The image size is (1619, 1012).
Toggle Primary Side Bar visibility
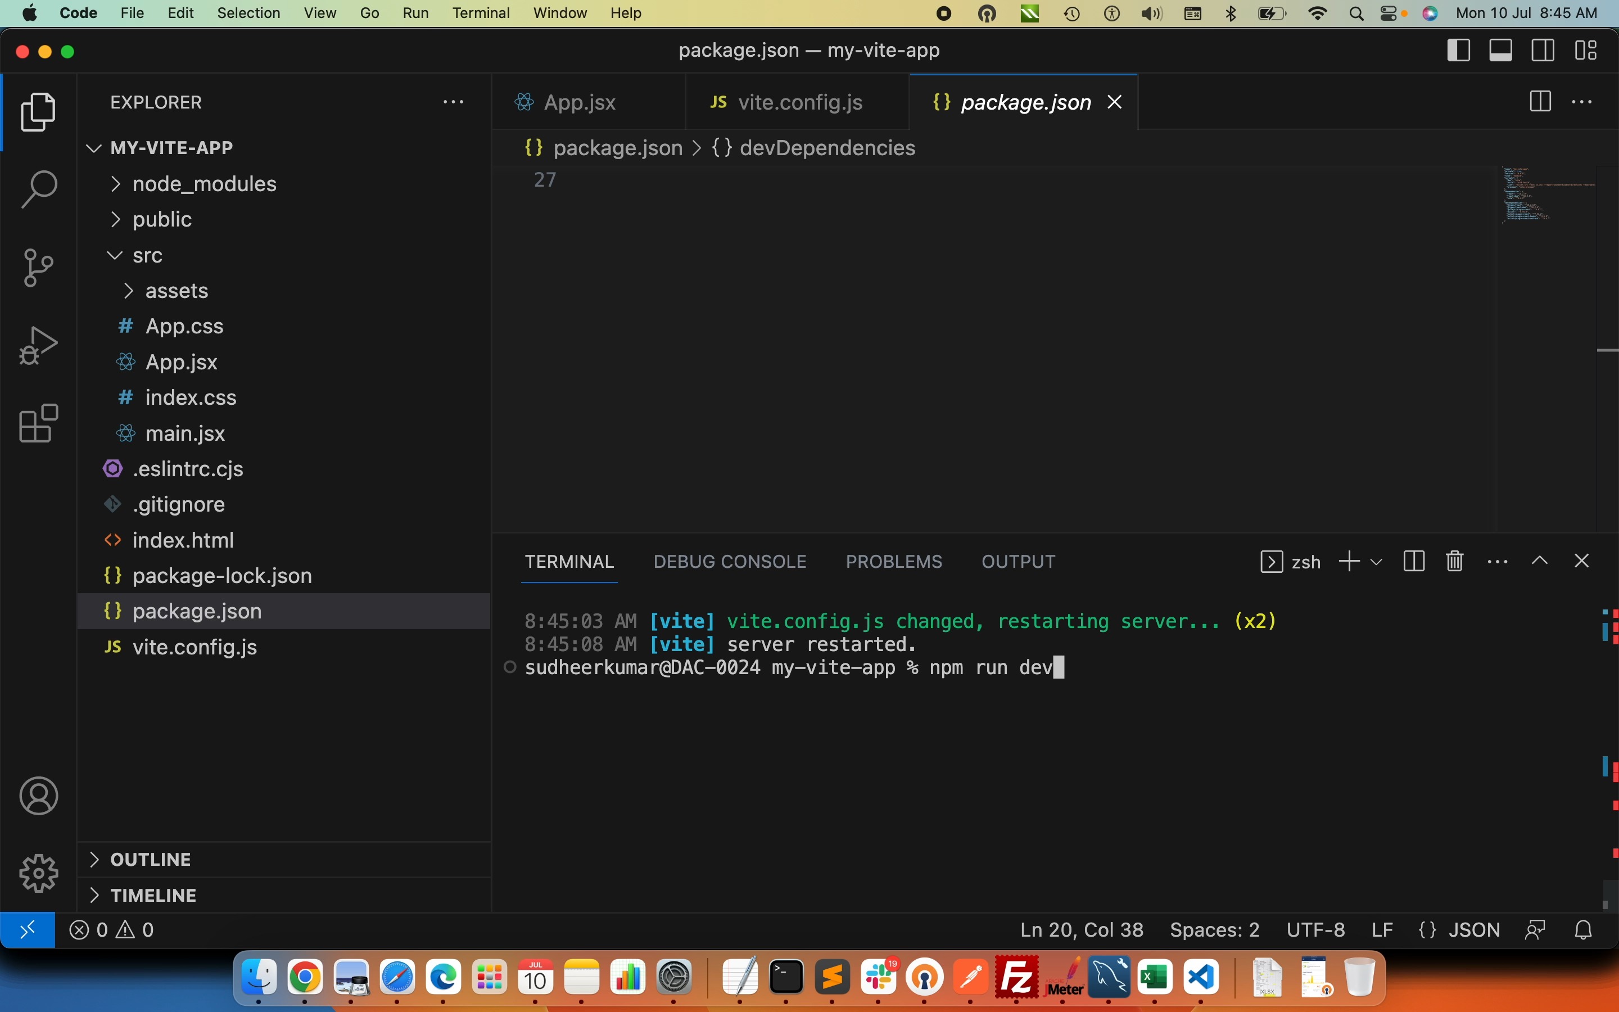click(1458, 50)
